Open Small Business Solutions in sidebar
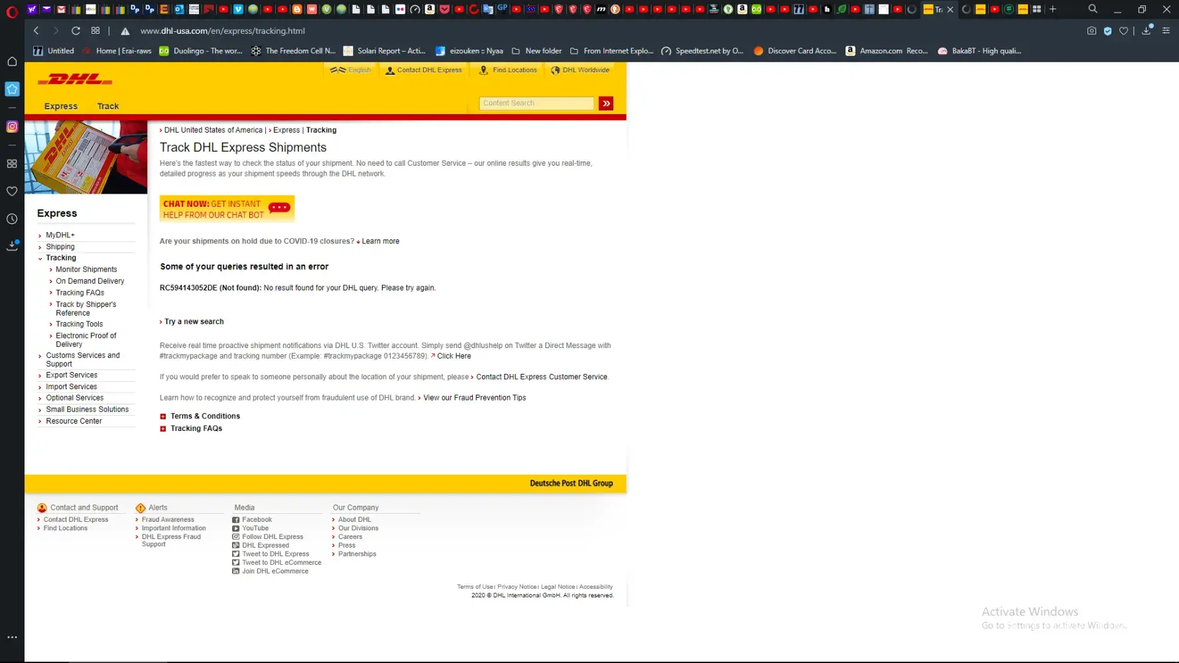 coord(88,410)
